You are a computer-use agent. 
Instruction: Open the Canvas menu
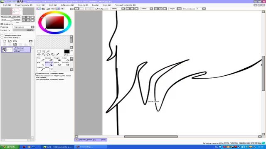(x=40, y=5)
